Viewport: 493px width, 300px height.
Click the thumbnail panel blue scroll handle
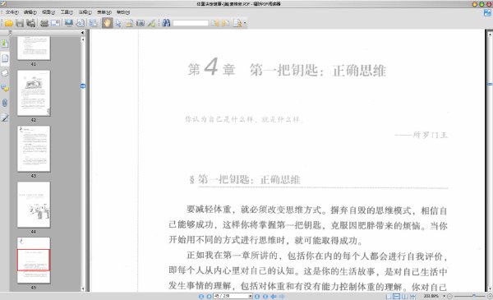pyautogui.click(x=83, y=85)
